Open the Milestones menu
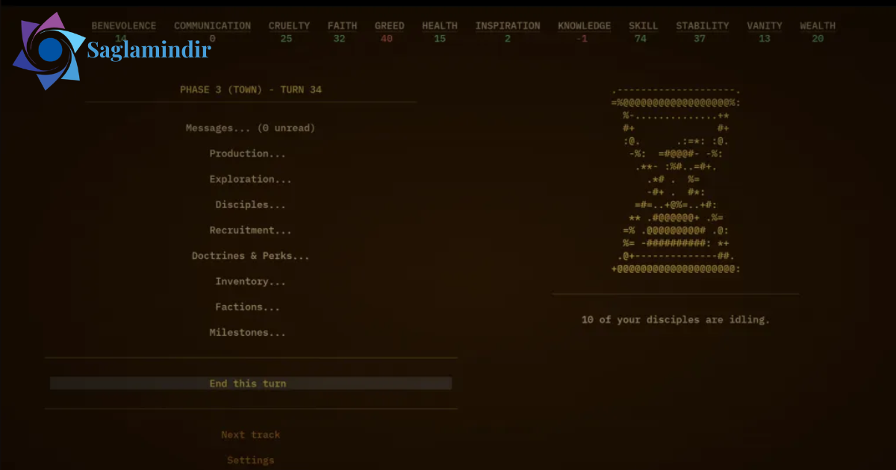896x470 pixels. click(247, 333)
